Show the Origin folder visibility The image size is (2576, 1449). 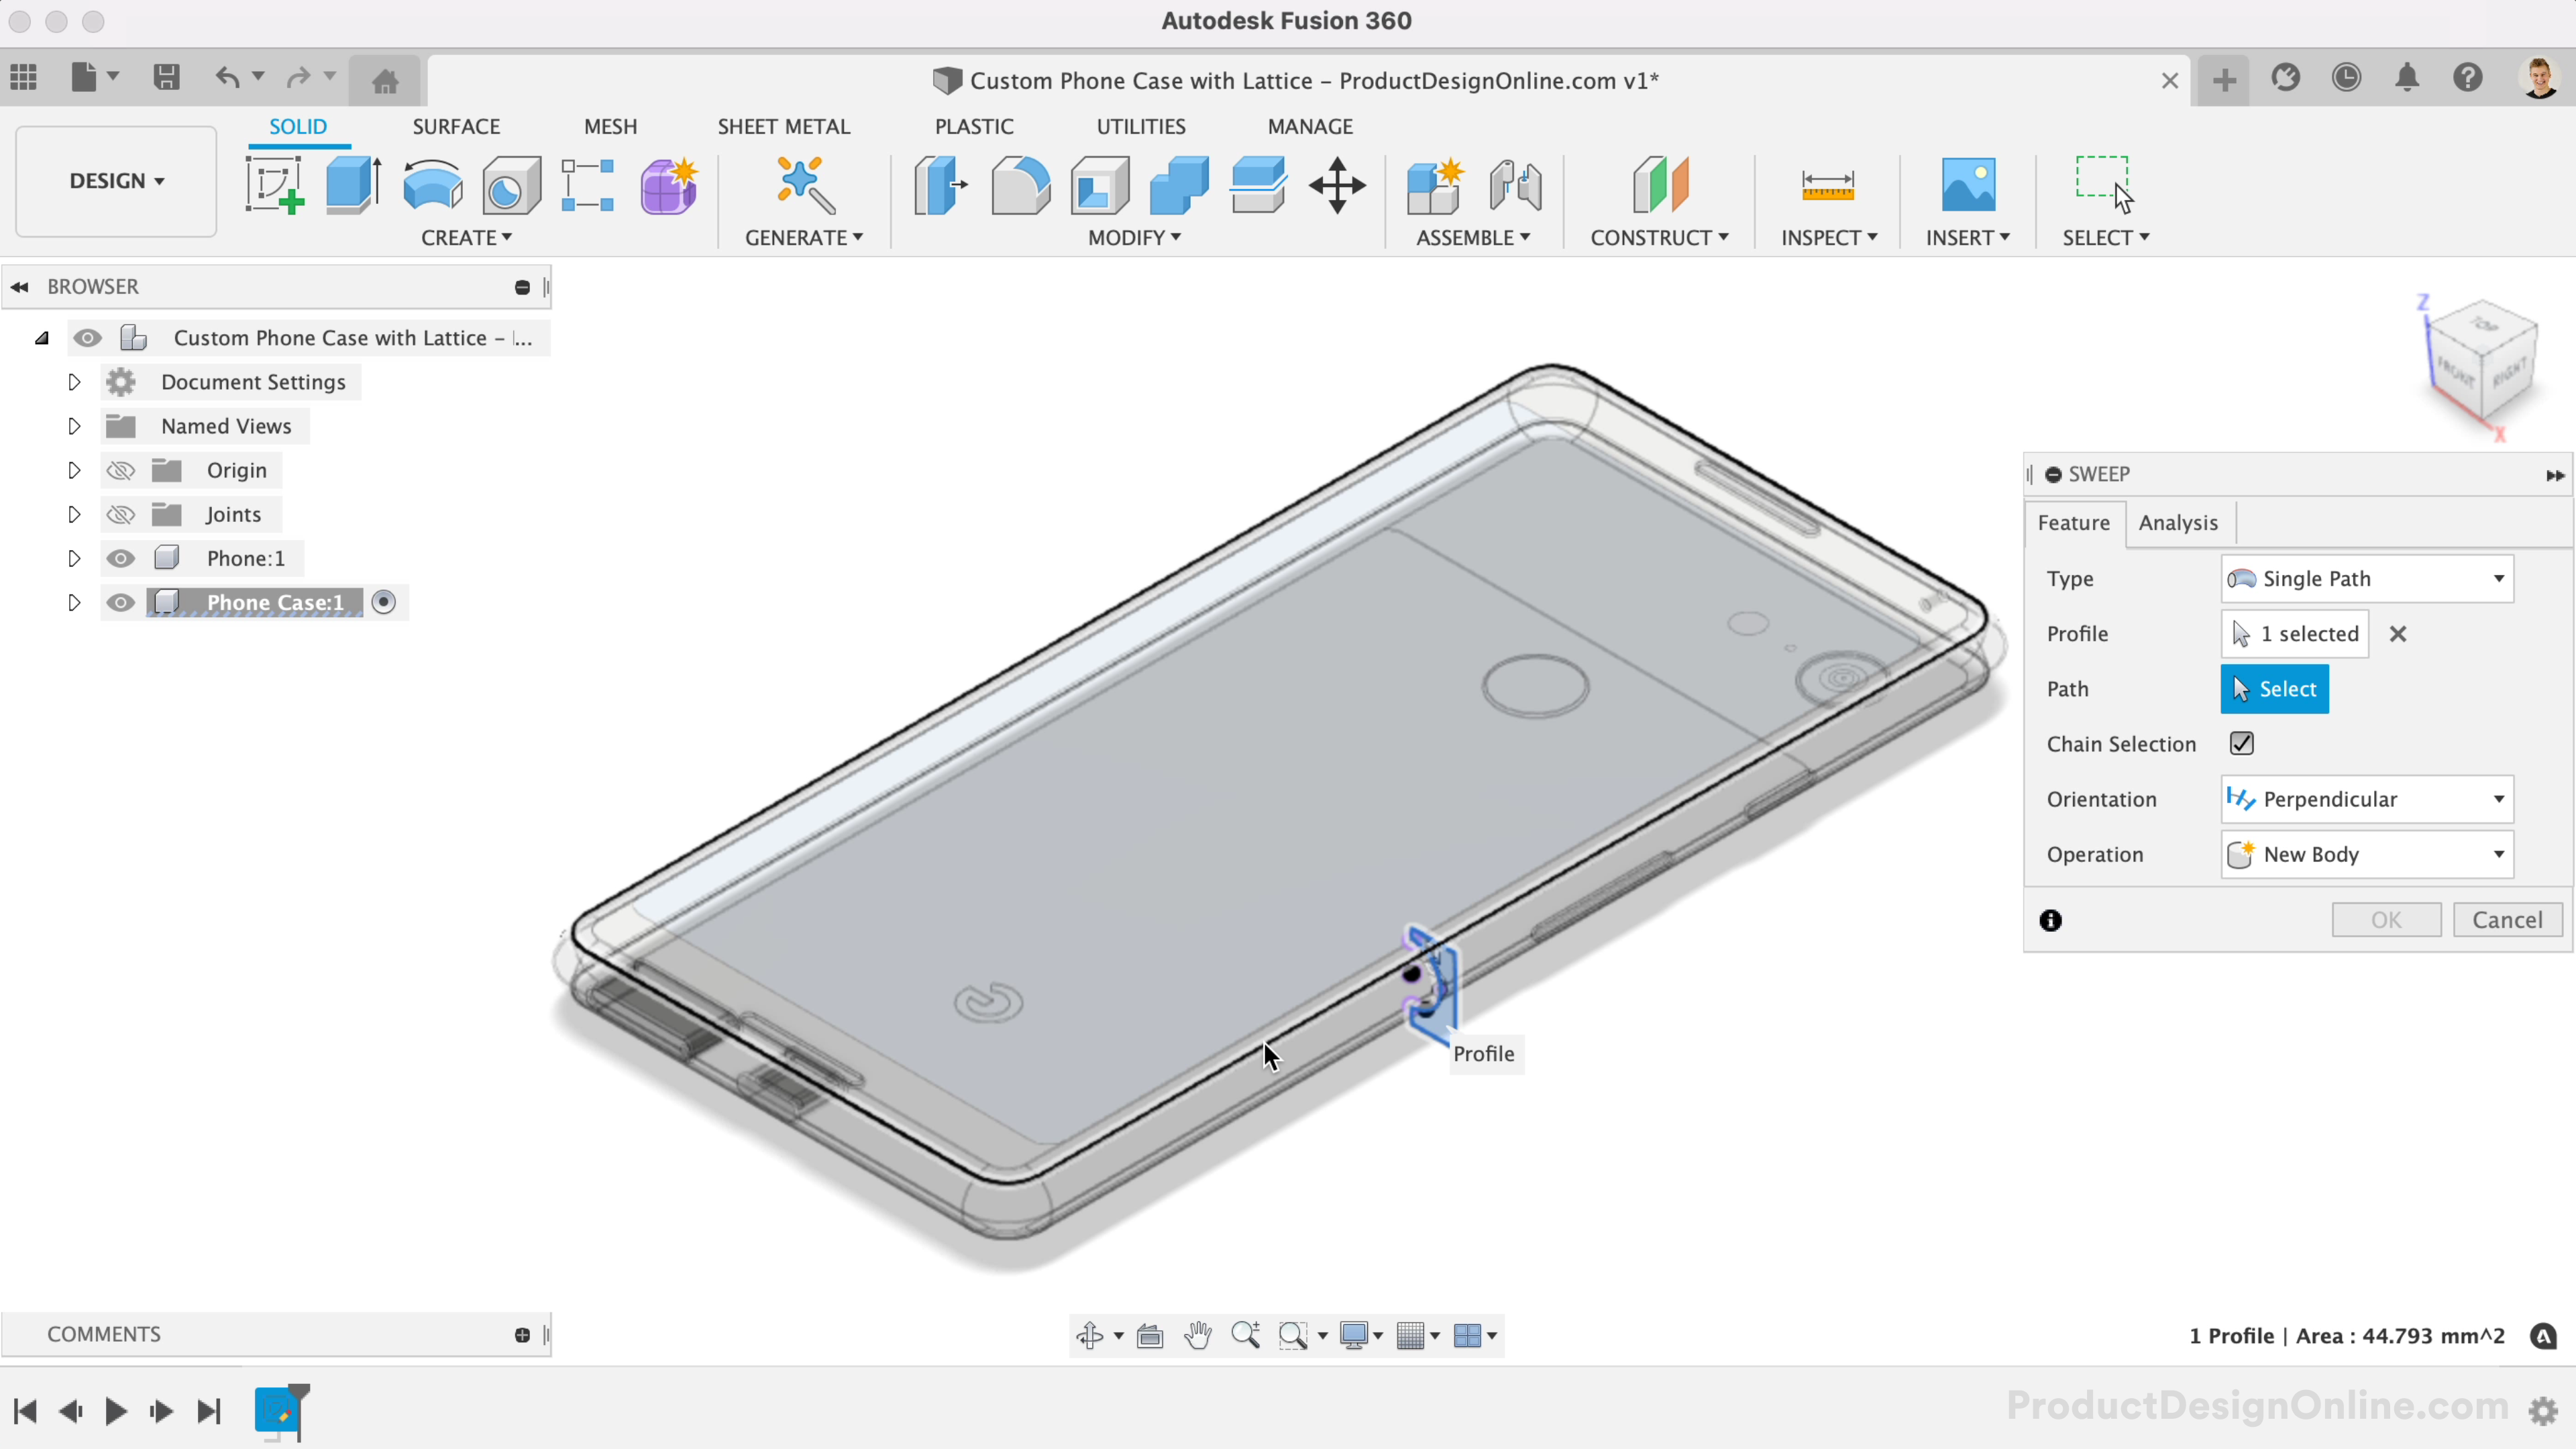point(121,470)
